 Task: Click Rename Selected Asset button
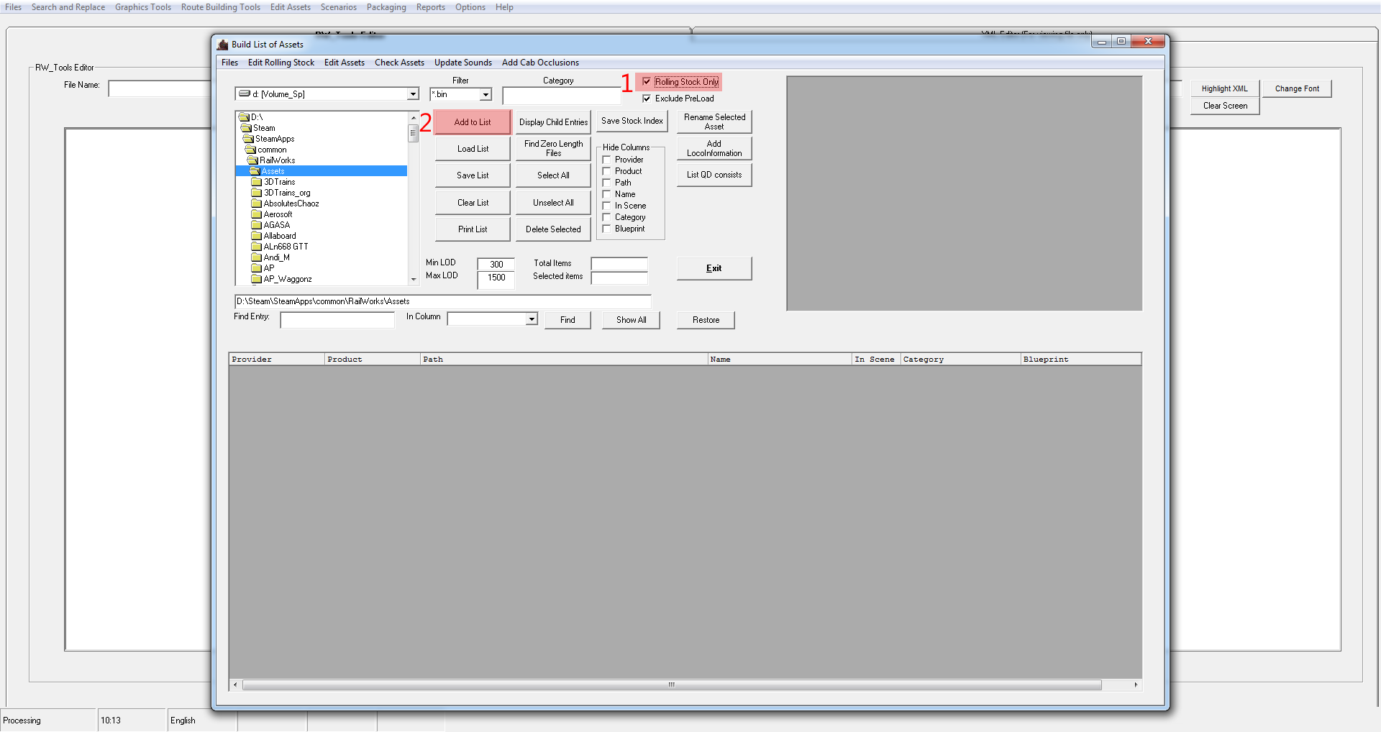tap(714, 122)
